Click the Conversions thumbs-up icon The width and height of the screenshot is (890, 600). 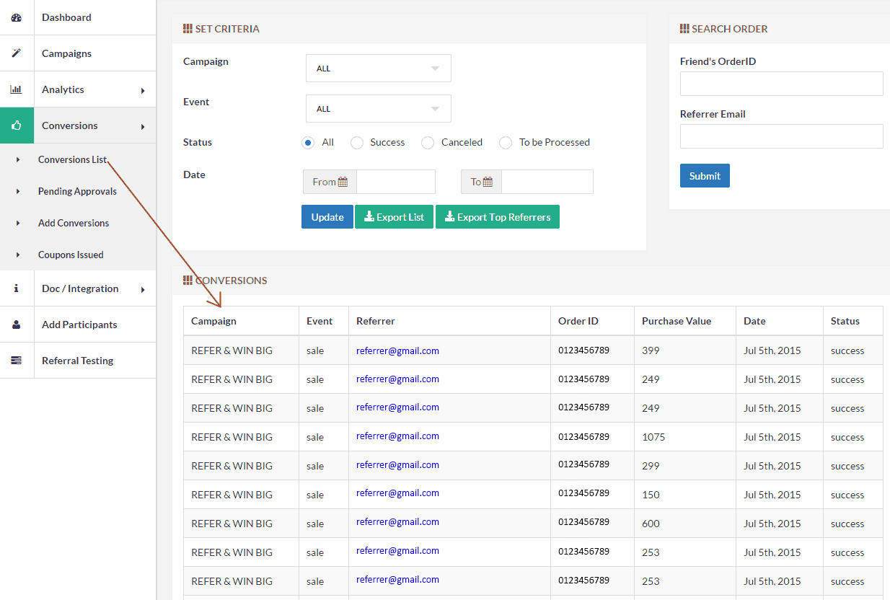[x=17, y=125]
